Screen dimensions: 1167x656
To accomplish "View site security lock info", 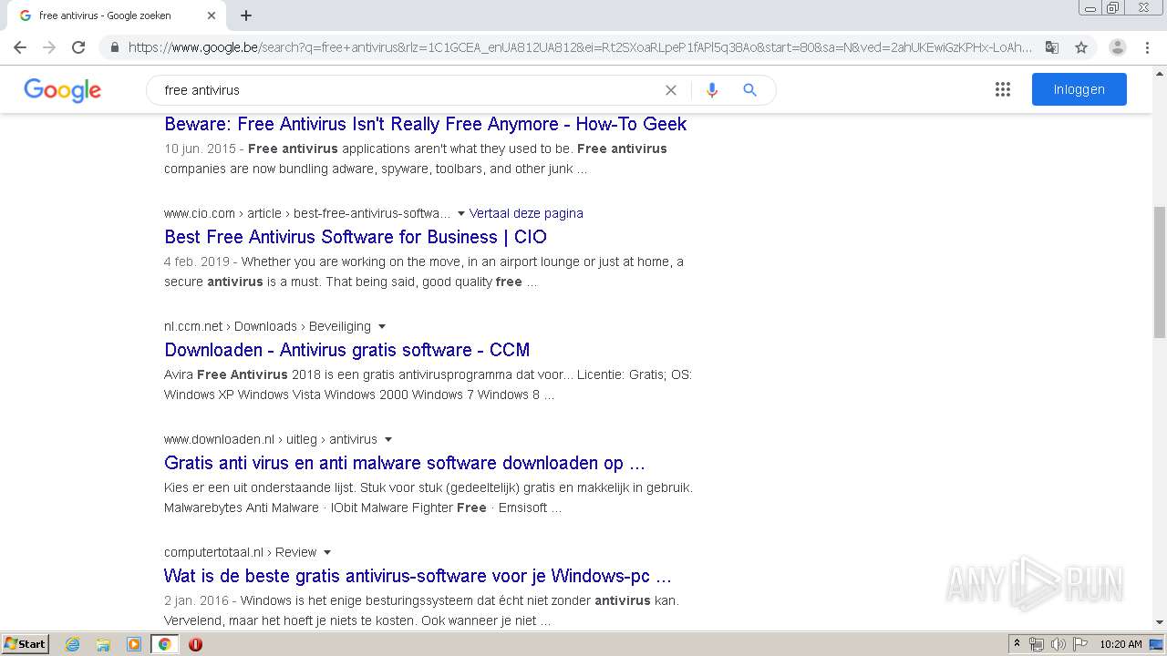I will point(114,47).
